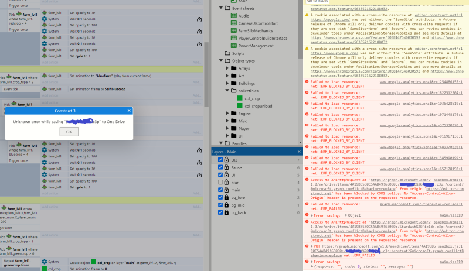
Task: Click farm_lvl1 icon on Set animation to bluefarm
Action: click(x=45, y=76)
